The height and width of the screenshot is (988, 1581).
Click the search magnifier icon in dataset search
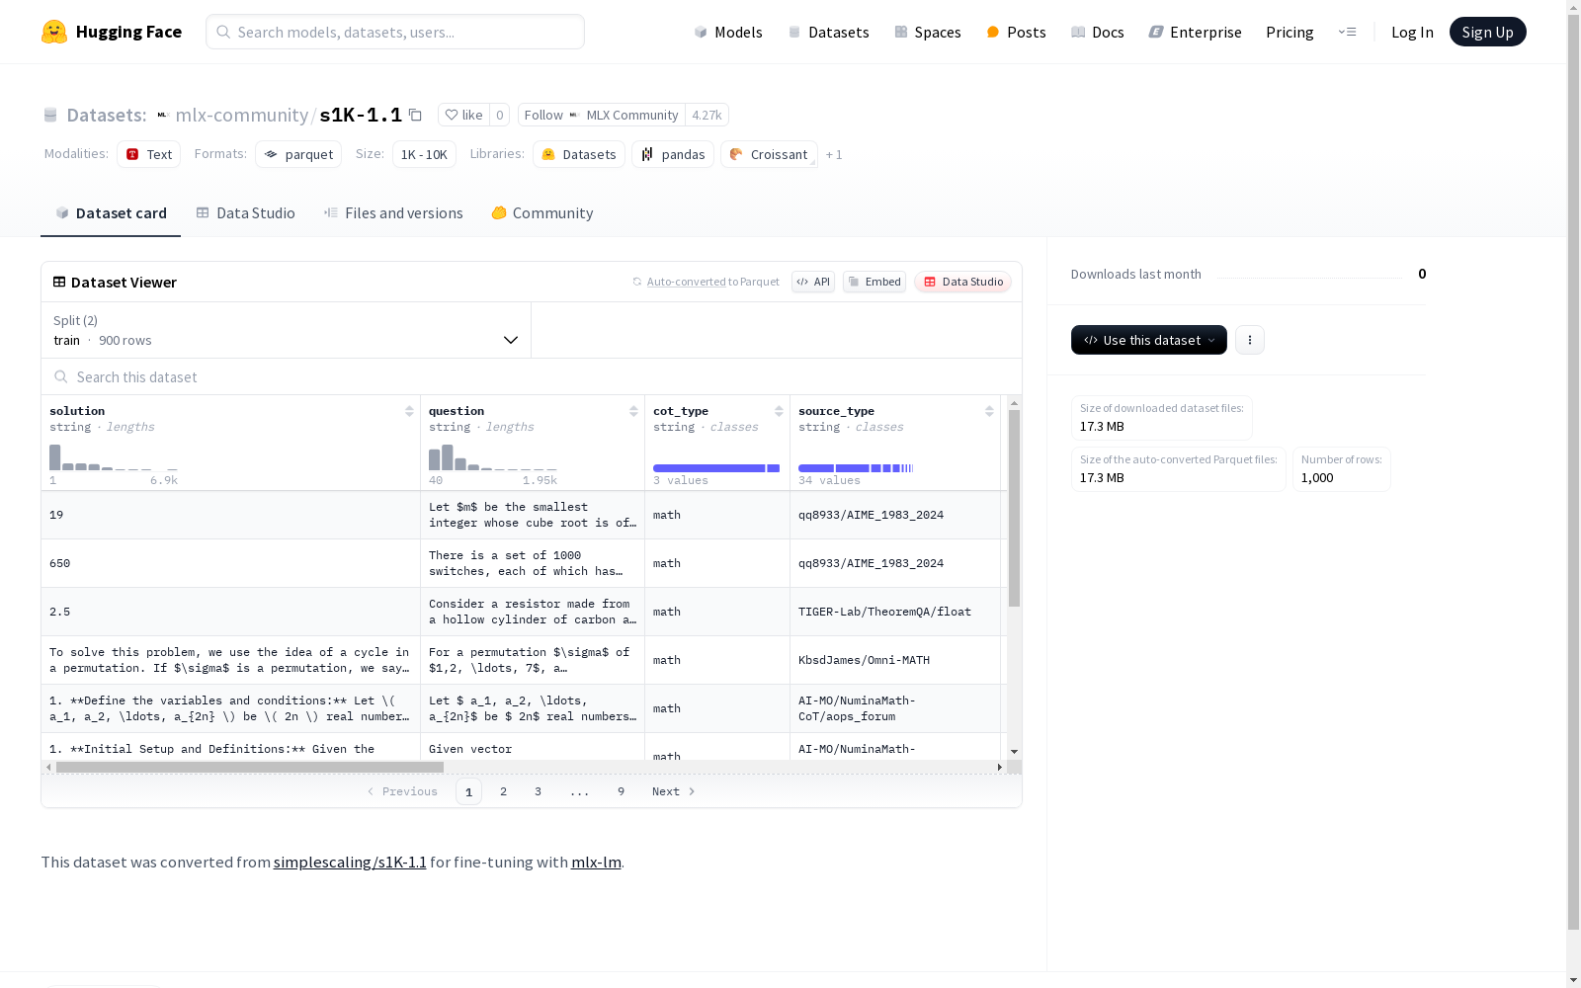(x=61, y=376)
